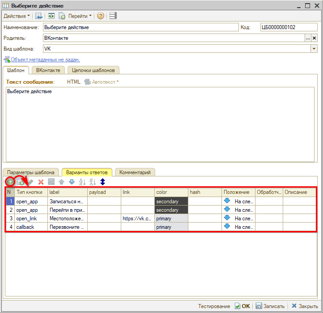Viewport: 323px width, 313px height.
Task: Expand the Перейти dropdown menu
Action: 81,16
